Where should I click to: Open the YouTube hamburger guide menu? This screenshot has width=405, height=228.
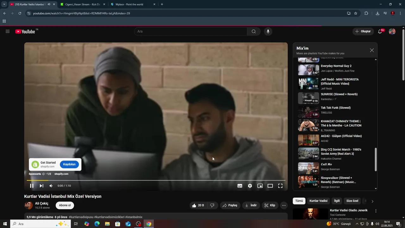[x=8, y=31]
